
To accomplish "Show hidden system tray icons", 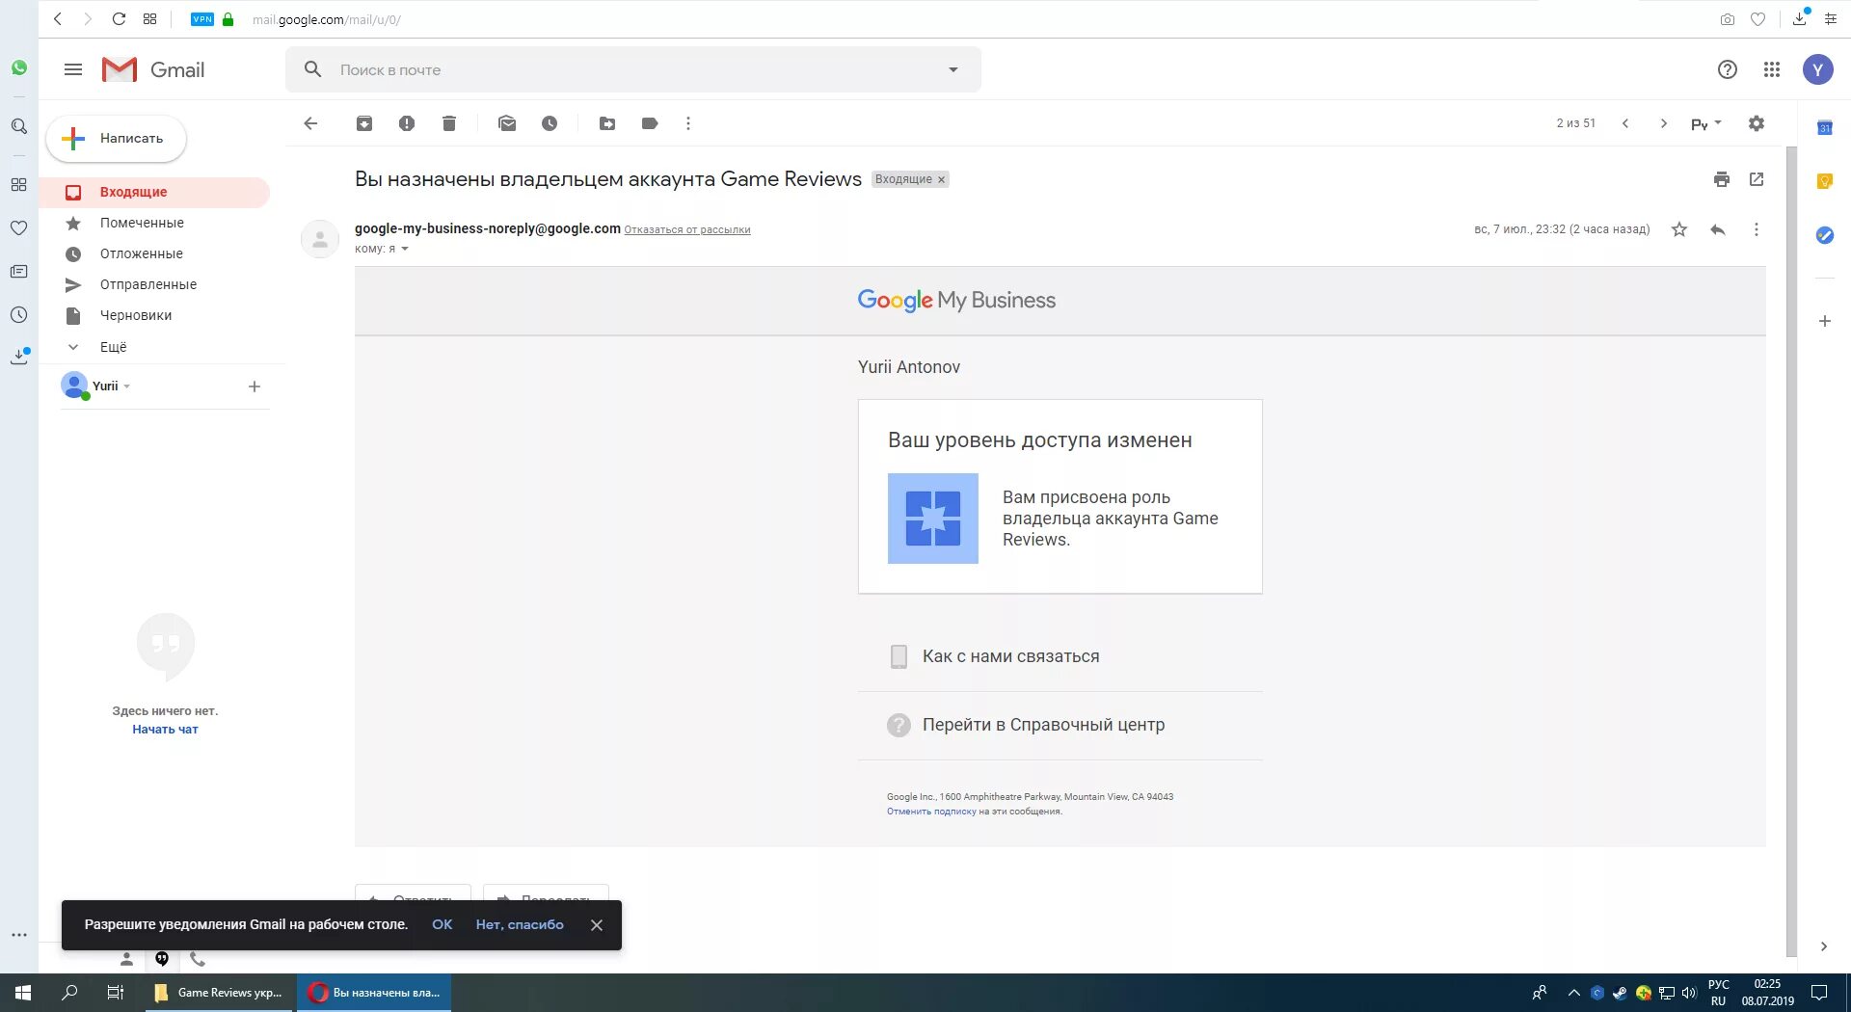I will coord(1574,993).
